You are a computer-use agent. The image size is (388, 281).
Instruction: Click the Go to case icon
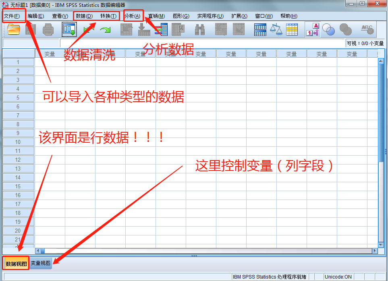127,29
